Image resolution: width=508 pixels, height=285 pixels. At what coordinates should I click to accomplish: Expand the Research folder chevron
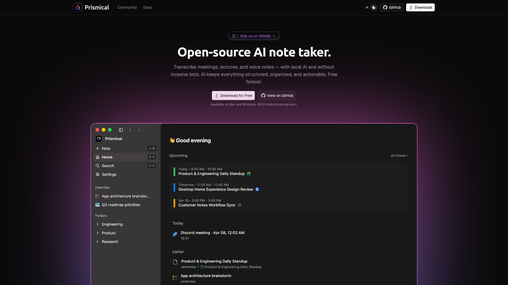98,242
